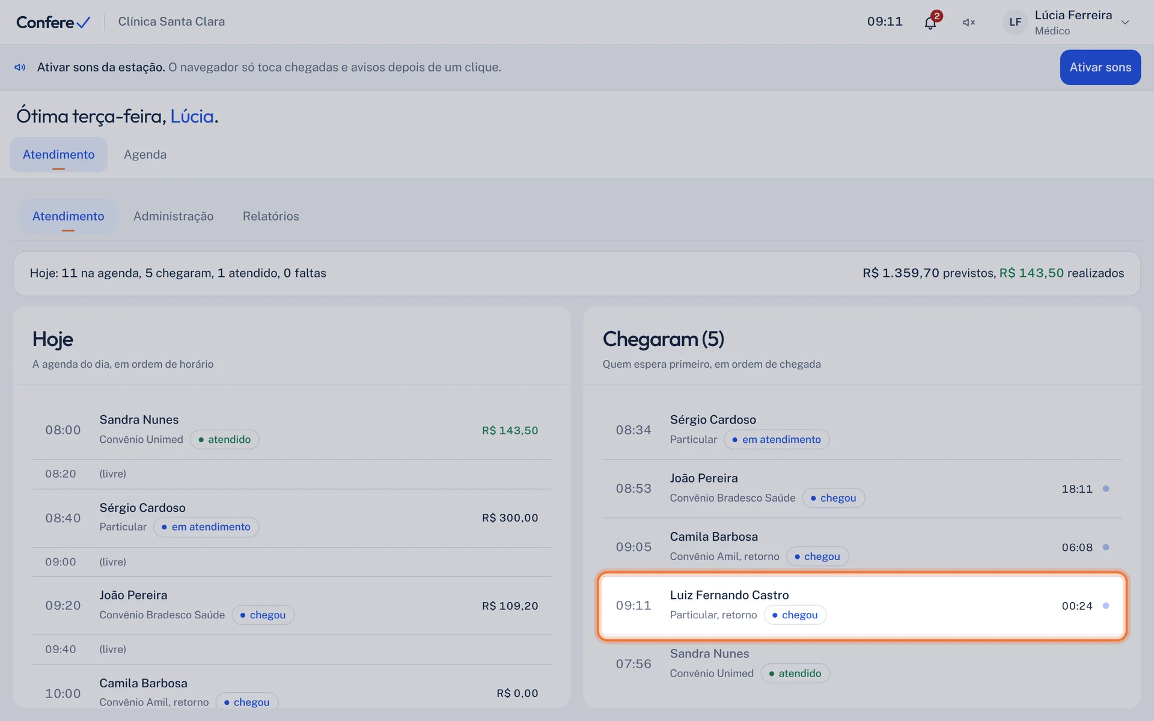Screen dimensions: 1154x721
Task: Select the lower Atendimento sub-tab
Action: (68, 216)
